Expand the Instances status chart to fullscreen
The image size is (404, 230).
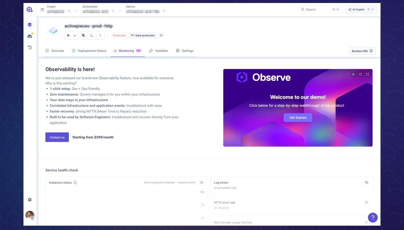pyautogui.click(x=201, y=182)
